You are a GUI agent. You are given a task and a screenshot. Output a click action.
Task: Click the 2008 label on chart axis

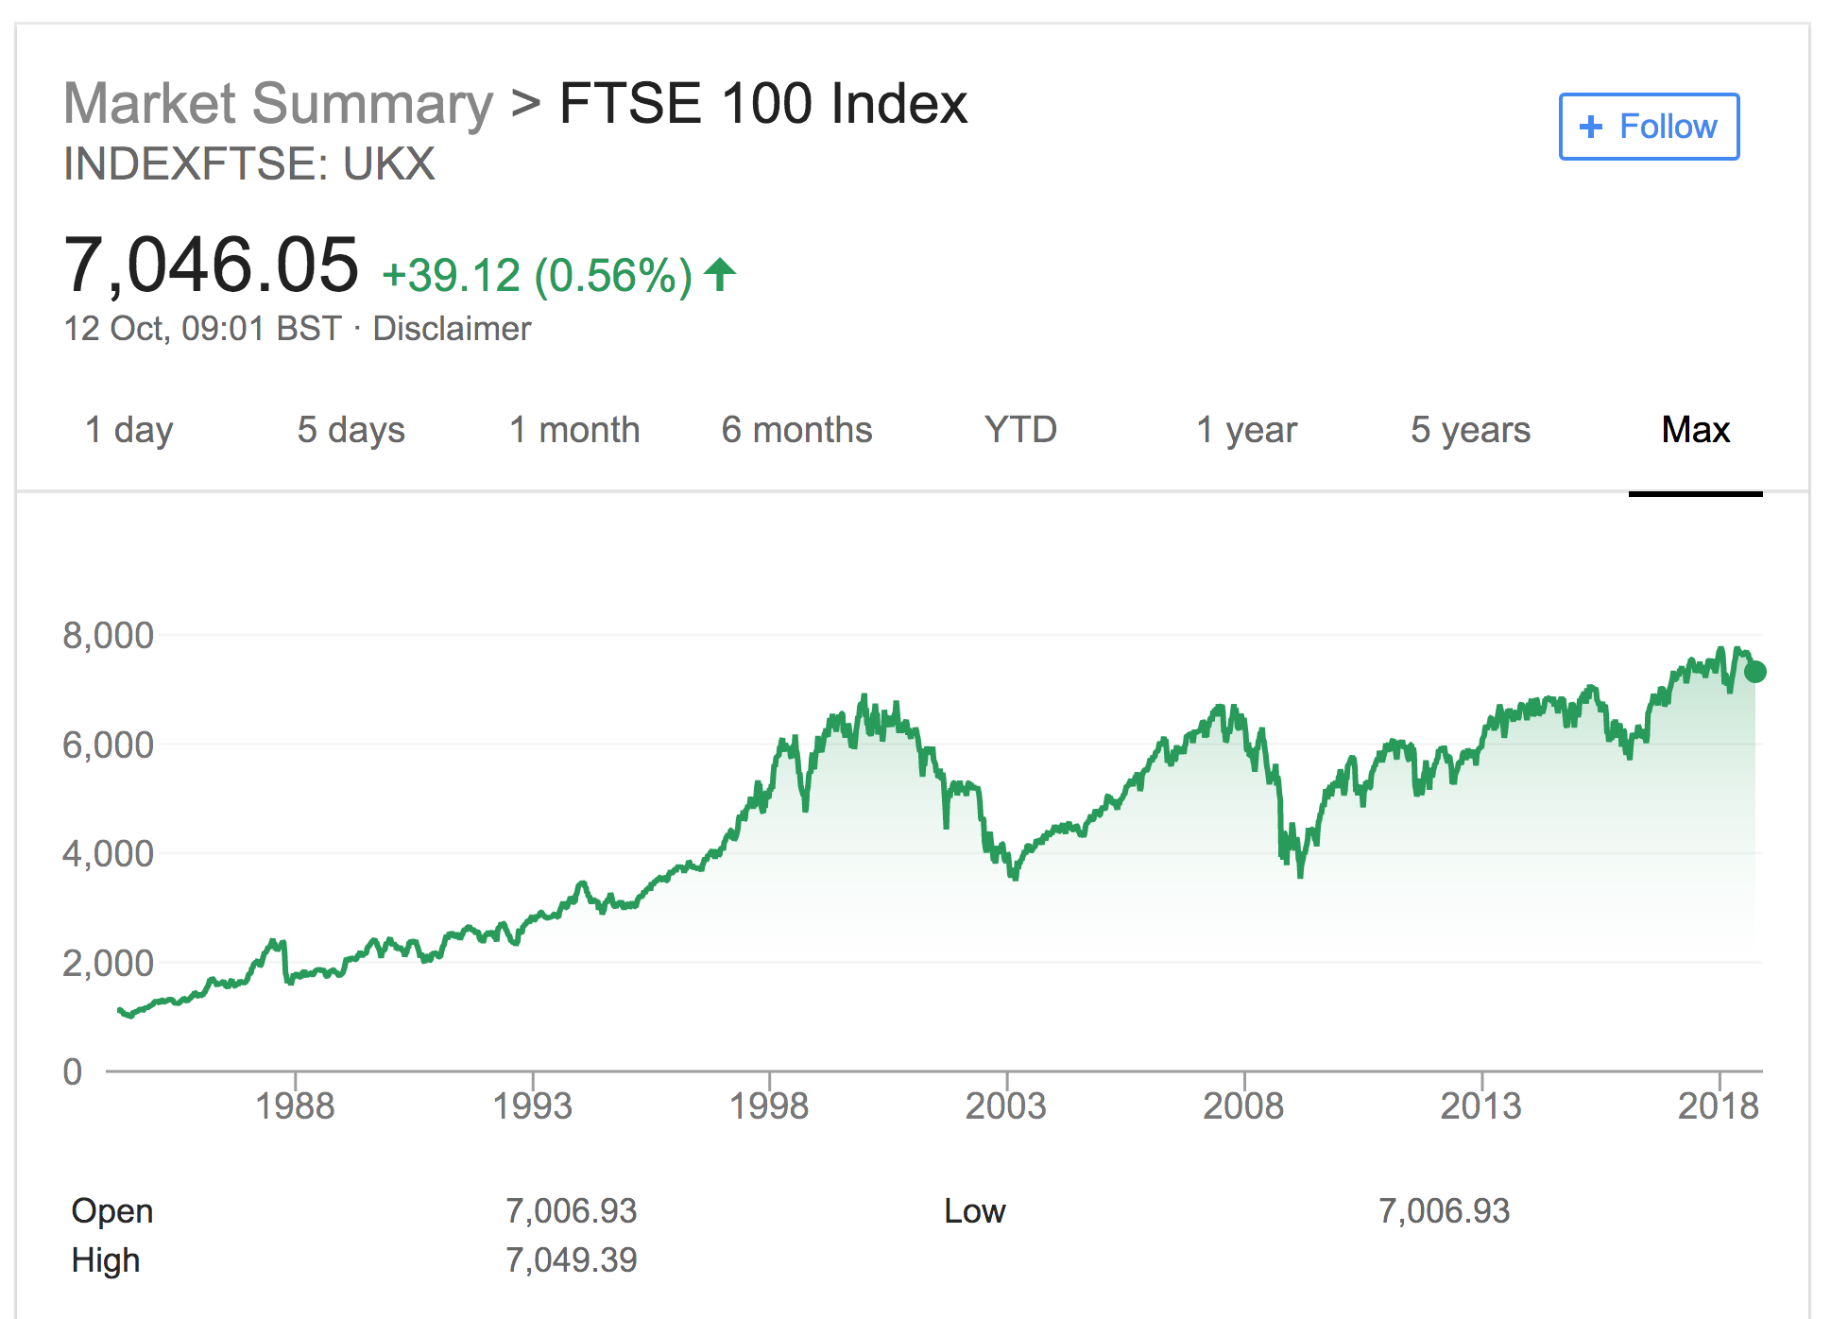click(x=1243, y=1105)
